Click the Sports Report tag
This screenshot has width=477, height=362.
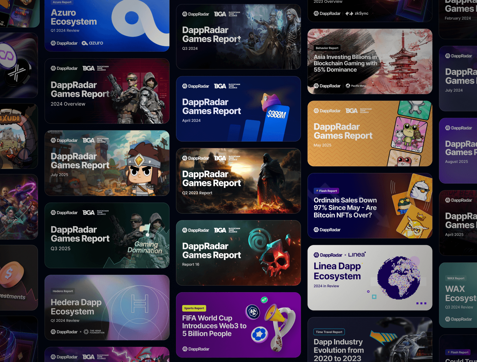tap(194, 308)
